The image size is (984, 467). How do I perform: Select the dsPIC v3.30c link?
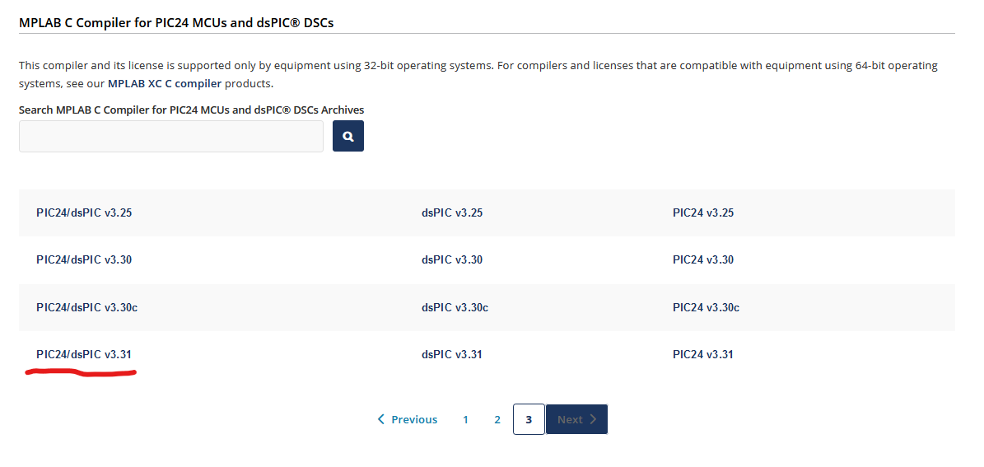point(455,307)
